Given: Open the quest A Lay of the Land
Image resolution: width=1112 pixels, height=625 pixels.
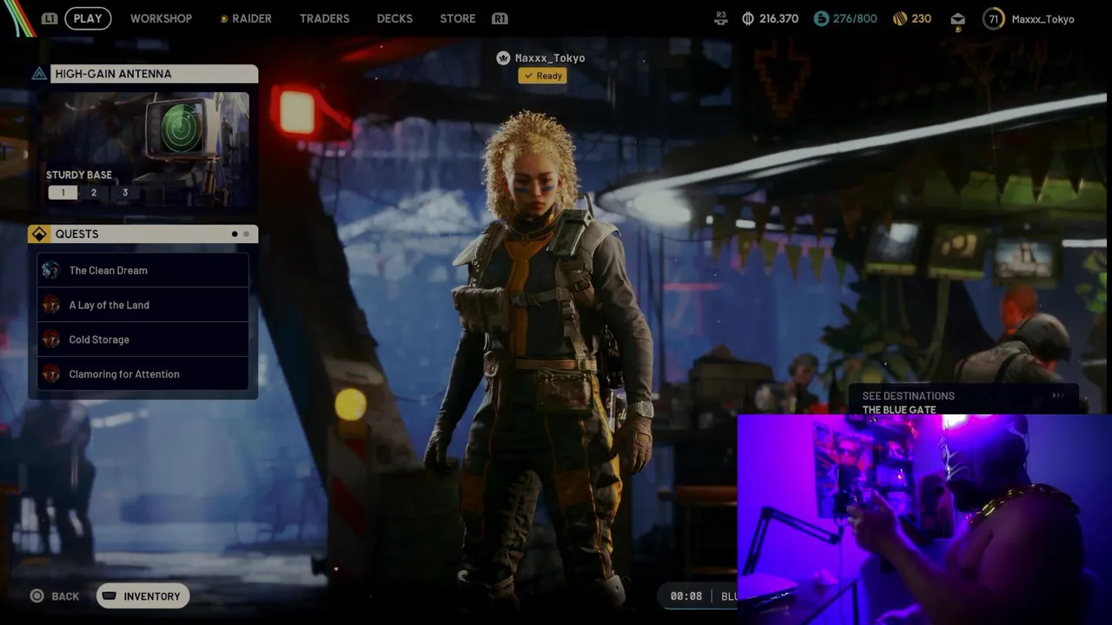Looking at the screenshot, I should (x=143, y=305).
